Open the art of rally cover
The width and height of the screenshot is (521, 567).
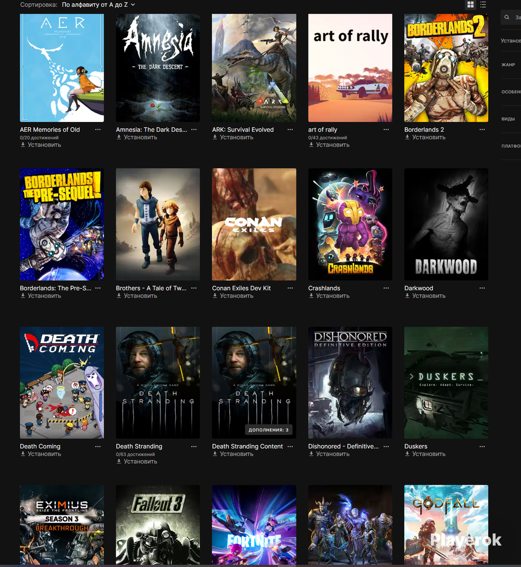tap(350, 68)
